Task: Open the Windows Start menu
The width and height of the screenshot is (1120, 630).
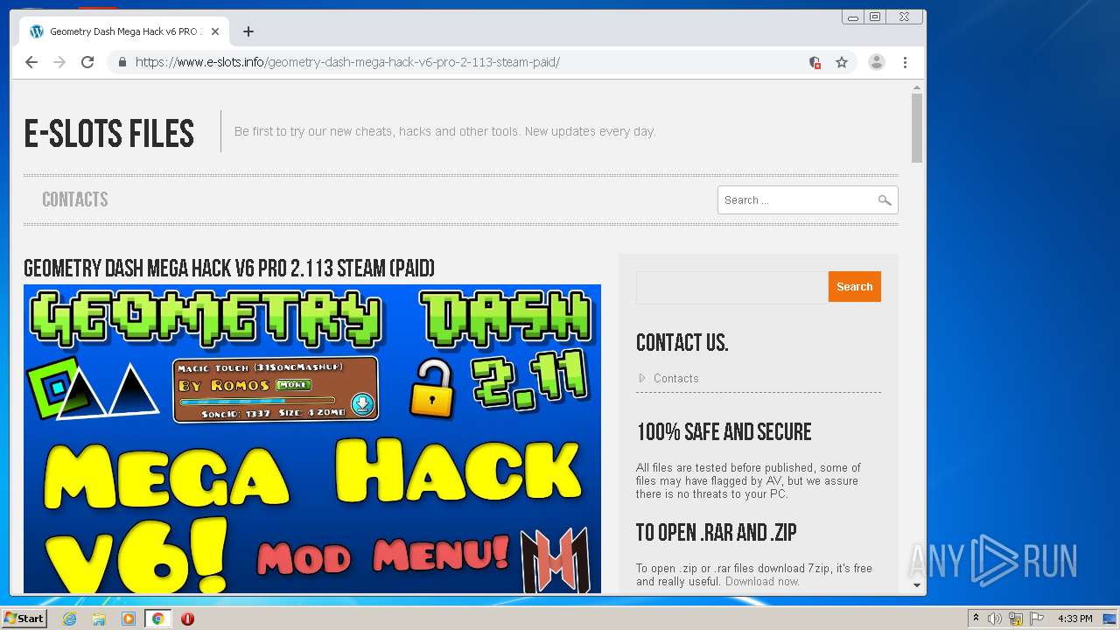Action: [x=24, y=619]
